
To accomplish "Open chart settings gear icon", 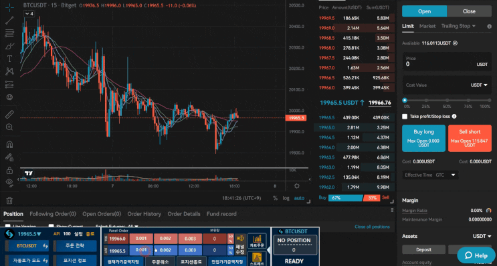I will [x=297, y=186].
